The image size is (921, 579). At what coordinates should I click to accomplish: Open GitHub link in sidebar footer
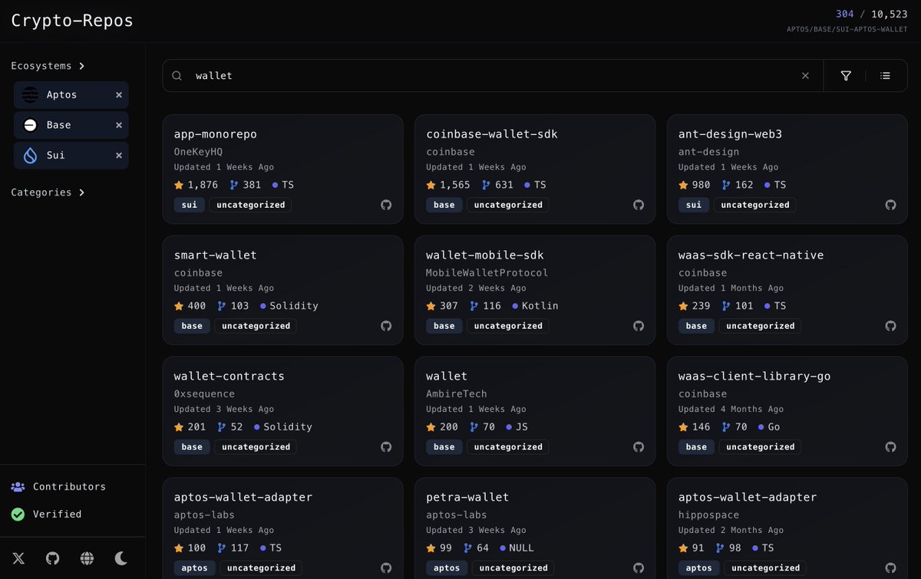pyautogui.click(x=52, y=558)
